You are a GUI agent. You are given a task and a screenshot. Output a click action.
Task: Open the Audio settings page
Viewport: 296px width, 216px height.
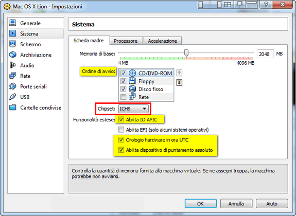[x=36, y=65]
